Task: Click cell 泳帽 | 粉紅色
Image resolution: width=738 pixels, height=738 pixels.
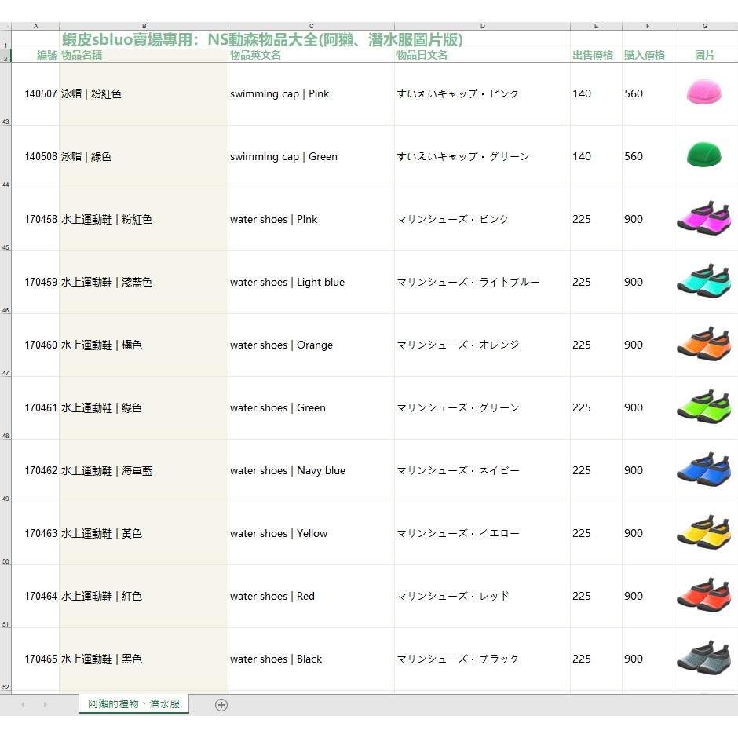Action: [x=144, y=93]
